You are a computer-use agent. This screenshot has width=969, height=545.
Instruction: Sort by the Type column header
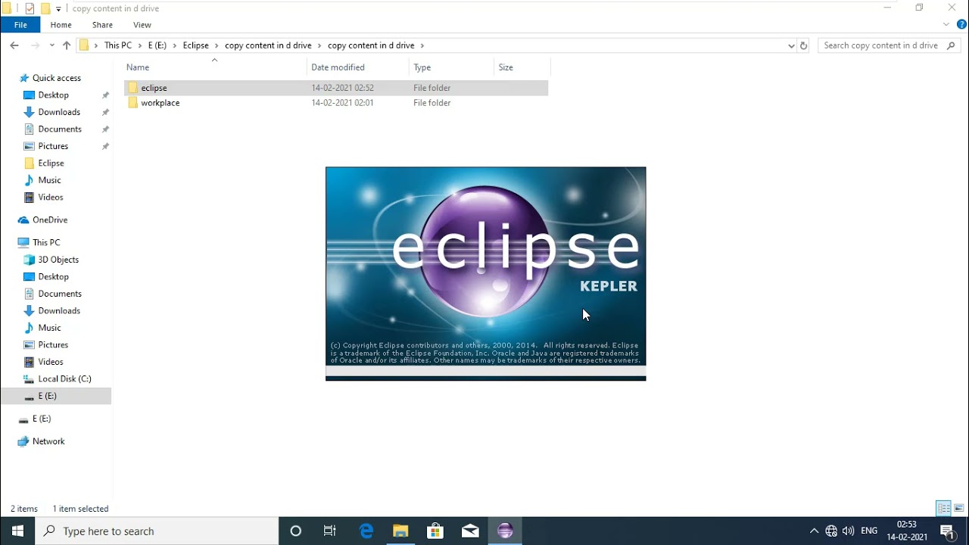[x=422, y=67]
